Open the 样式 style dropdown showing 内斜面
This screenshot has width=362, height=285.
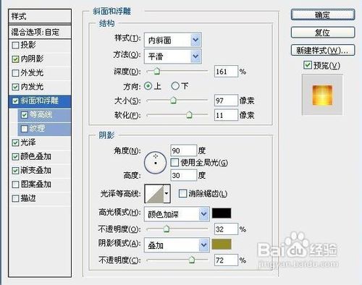pyautogui.click(x=173, y=40)
